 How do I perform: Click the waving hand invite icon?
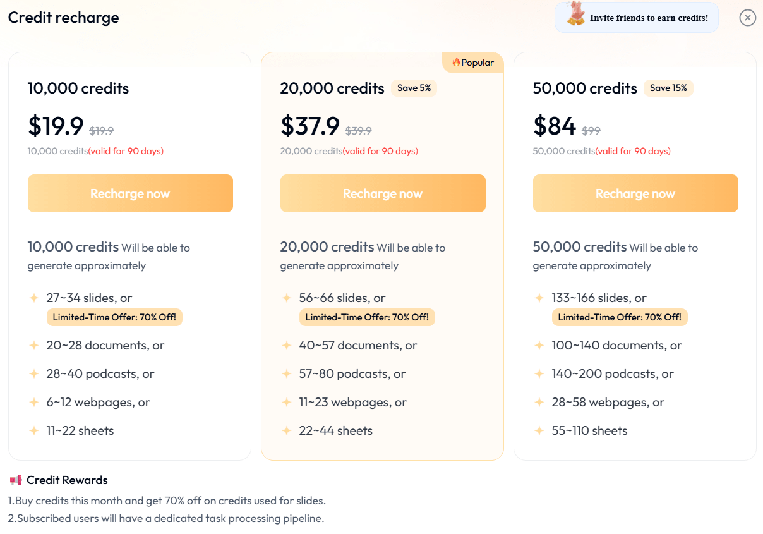(x=575, y=14)
